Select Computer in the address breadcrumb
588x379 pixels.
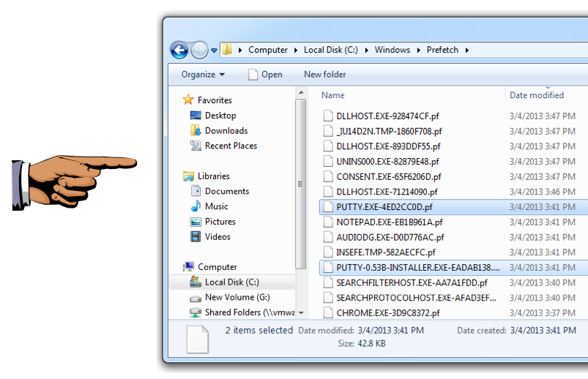[x=268, y=50]
